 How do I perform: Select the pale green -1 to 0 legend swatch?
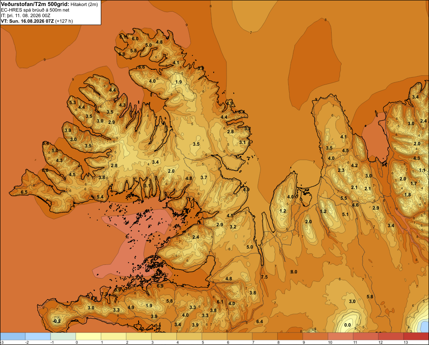[63, 336]
